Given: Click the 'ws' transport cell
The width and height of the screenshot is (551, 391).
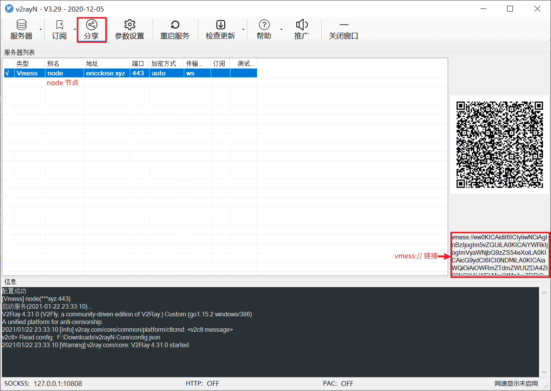Looking at the screenshot, I should [197, 73].
